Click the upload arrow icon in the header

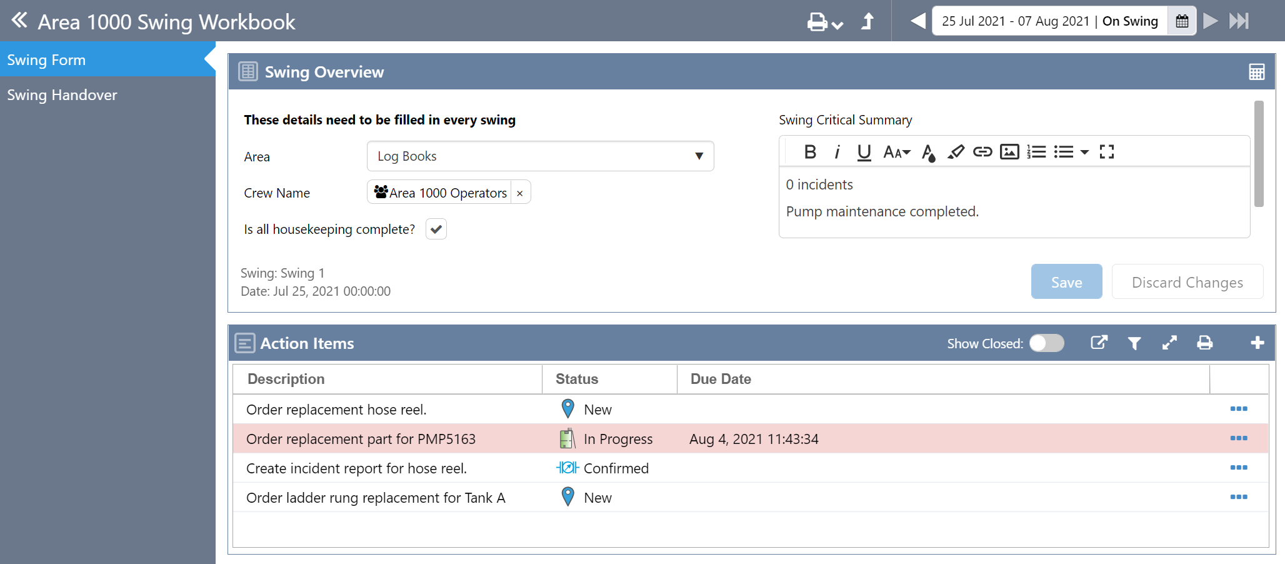point(867,22)
